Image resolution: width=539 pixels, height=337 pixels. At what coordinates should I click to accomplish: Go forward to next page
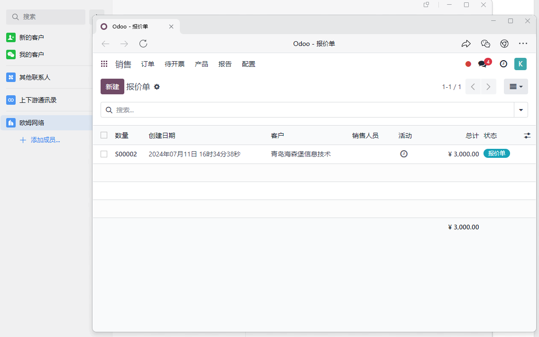(x=124, y=44)
